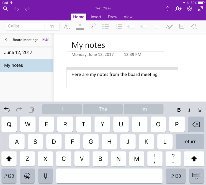Tap the exclamation/comma key
This screenshot has height=185, width=206.
155,159
